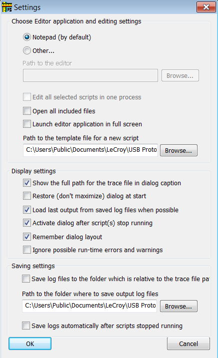Uncheck Show the full path for trace file
The width and height of the screenshot is (218, 358).
[x=27, y=183]
